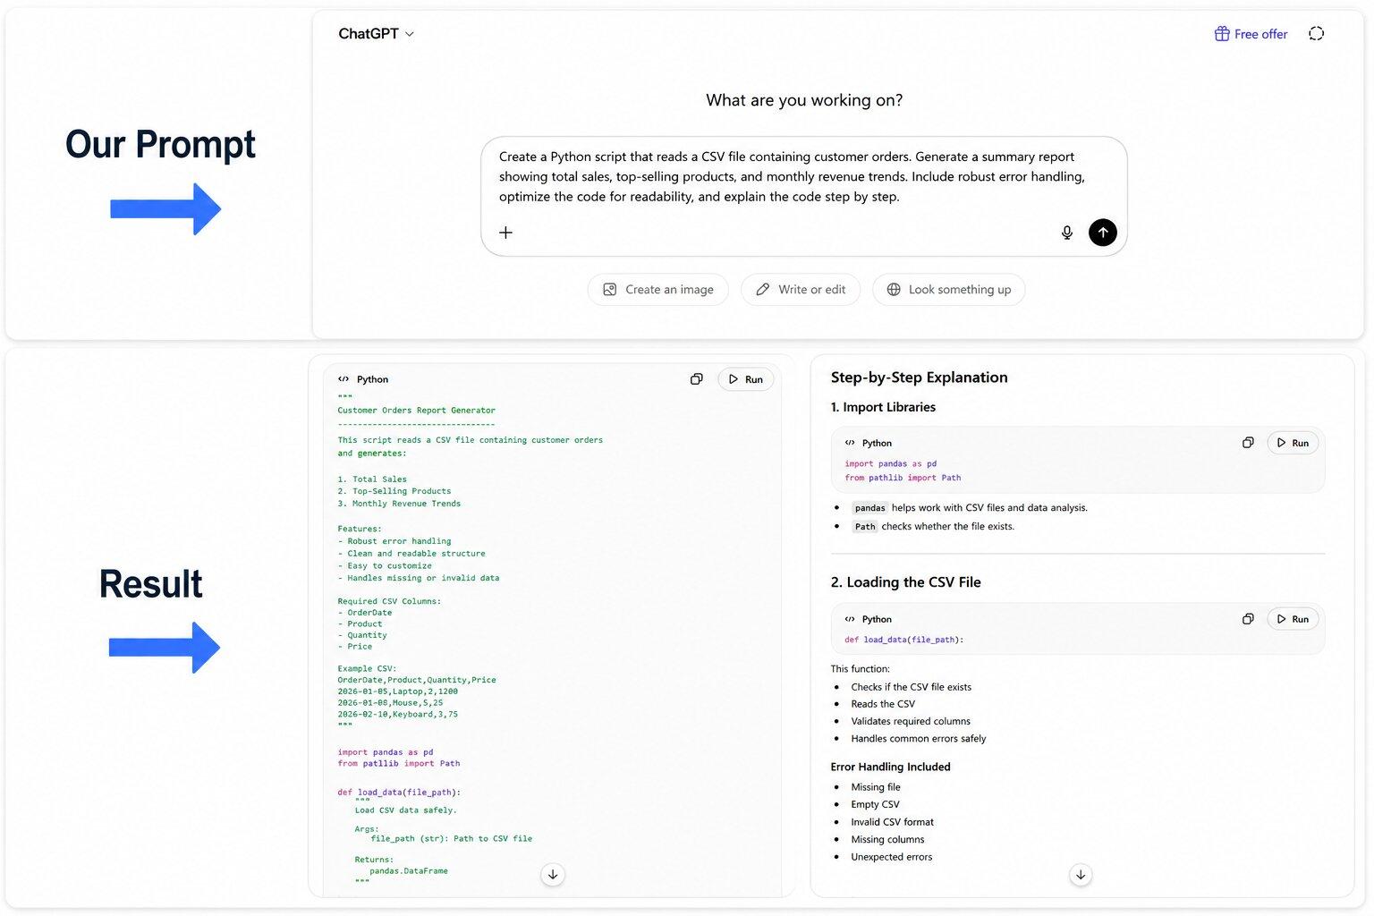
Task: Click the scroll-down arrow in the explanation panel
Action: pos(1081,875)
